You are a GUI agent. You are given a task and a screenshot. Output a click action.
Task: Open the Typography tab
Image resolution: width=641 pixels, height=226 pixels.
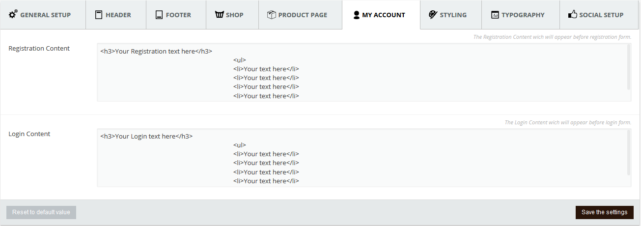[521, 15]
